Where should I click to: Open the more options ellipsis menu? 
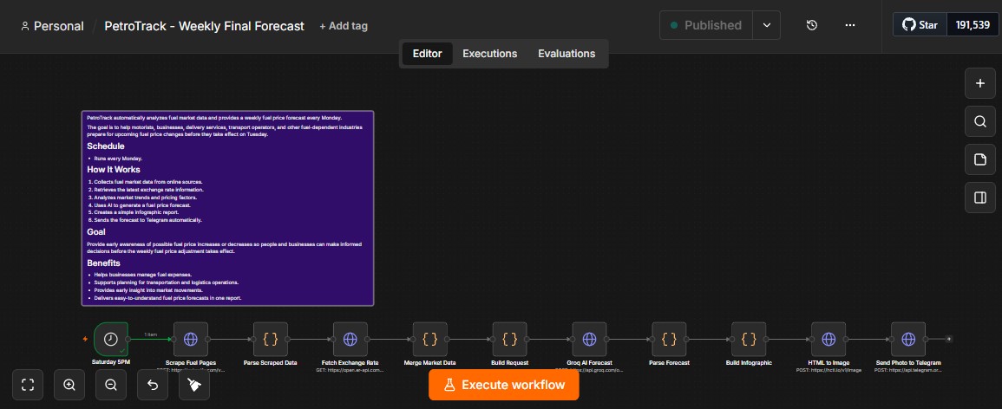(x=850, y=25)
